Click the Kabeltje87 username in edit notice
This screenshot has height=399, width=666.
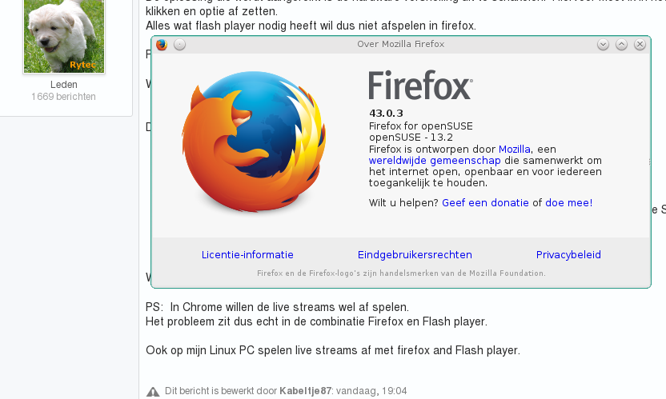click(x=306, y=391)
